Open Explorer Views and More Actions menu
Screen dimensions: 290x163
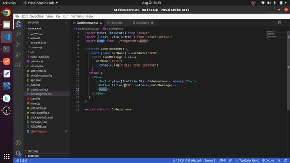[x=65, y=23]
